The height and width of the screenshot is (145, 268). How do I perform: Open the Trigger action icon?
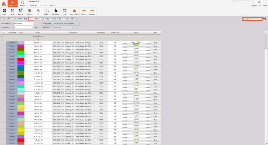click(x=74, y=12)
